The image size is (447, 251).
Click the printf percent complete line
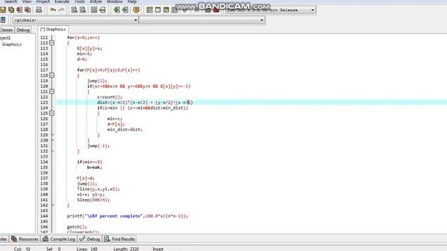click(127, 216)
